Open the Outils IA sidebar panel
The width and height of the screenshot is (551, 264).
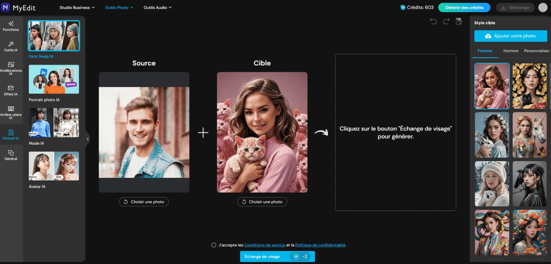11,47
